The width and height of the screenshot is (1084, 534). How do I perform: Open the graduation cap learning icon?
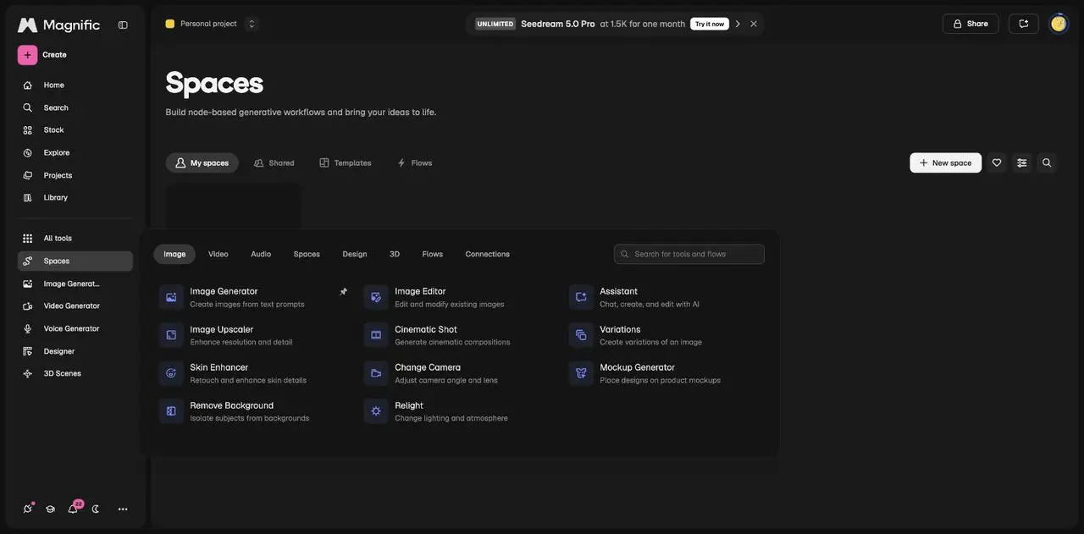(x=50, y=509)
